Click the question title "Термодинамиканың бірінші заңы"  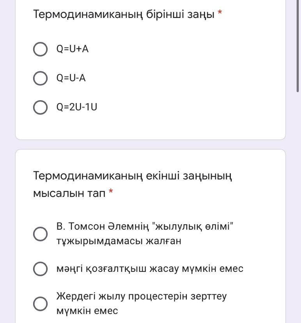pos(124,14)
